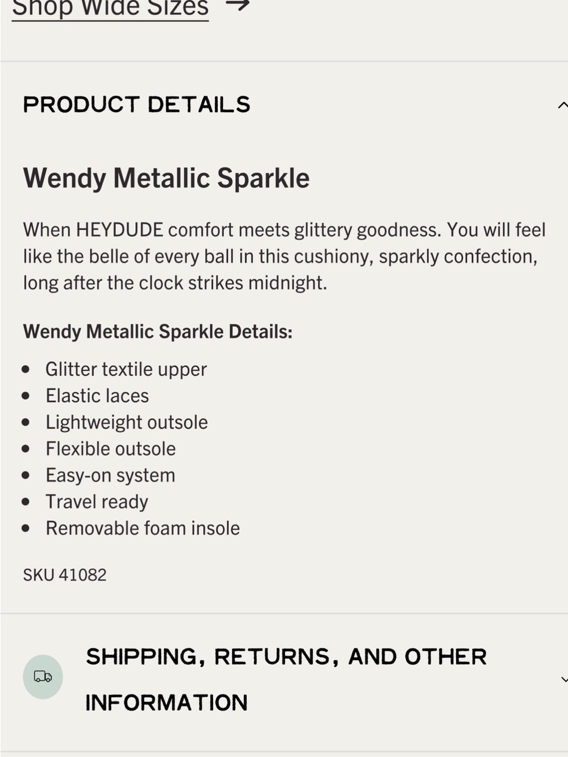
Task: Click the Wendy Metallic Sparkle Details subheading
Action: pos(158,332)
